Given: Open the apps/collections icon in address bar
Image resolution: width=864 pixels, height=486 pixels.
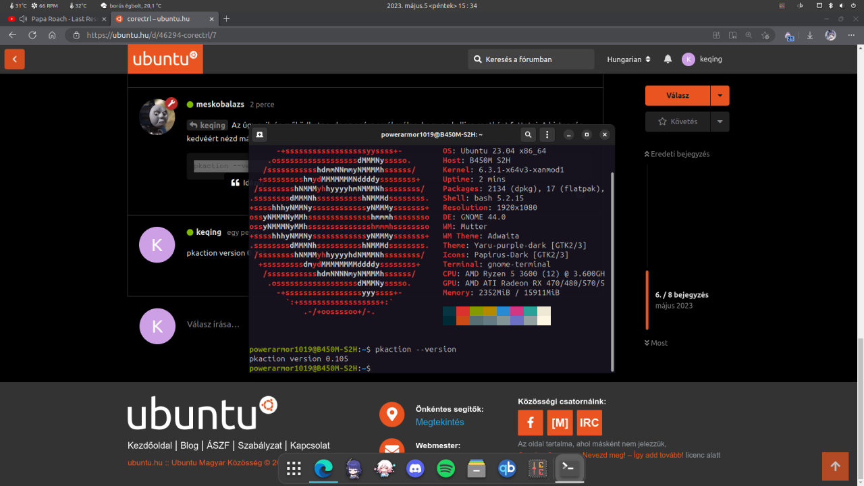Looking at the screenshot, I should pyautogui.click(x=716, y=34).
